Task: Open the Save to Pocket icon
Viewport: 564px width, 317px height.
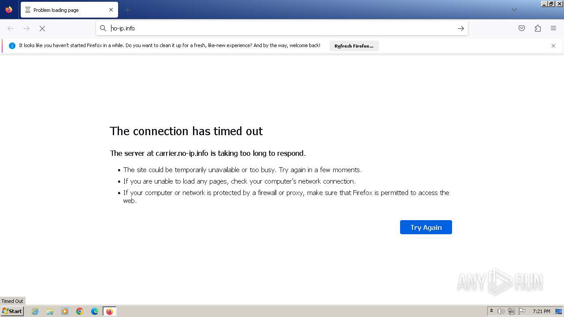Action: pyautogui.click(x=522, y=28)
